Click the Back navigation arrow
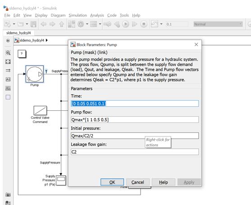 pyautogui.click(x=43, y=24)
